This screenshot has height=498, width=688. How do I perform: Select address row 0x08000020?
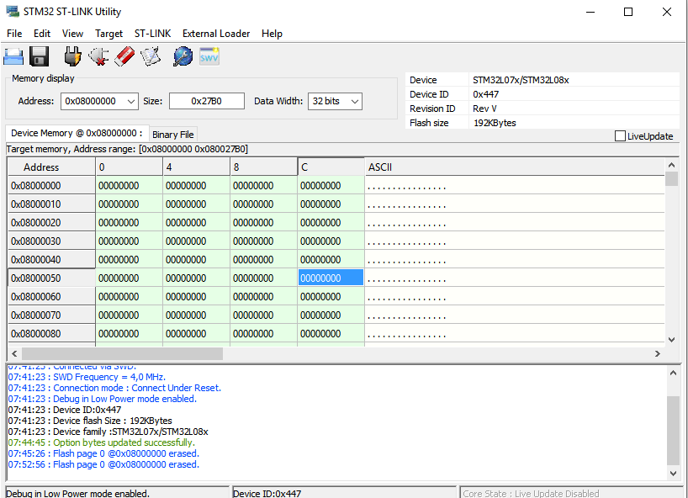(x=51, y=222)
